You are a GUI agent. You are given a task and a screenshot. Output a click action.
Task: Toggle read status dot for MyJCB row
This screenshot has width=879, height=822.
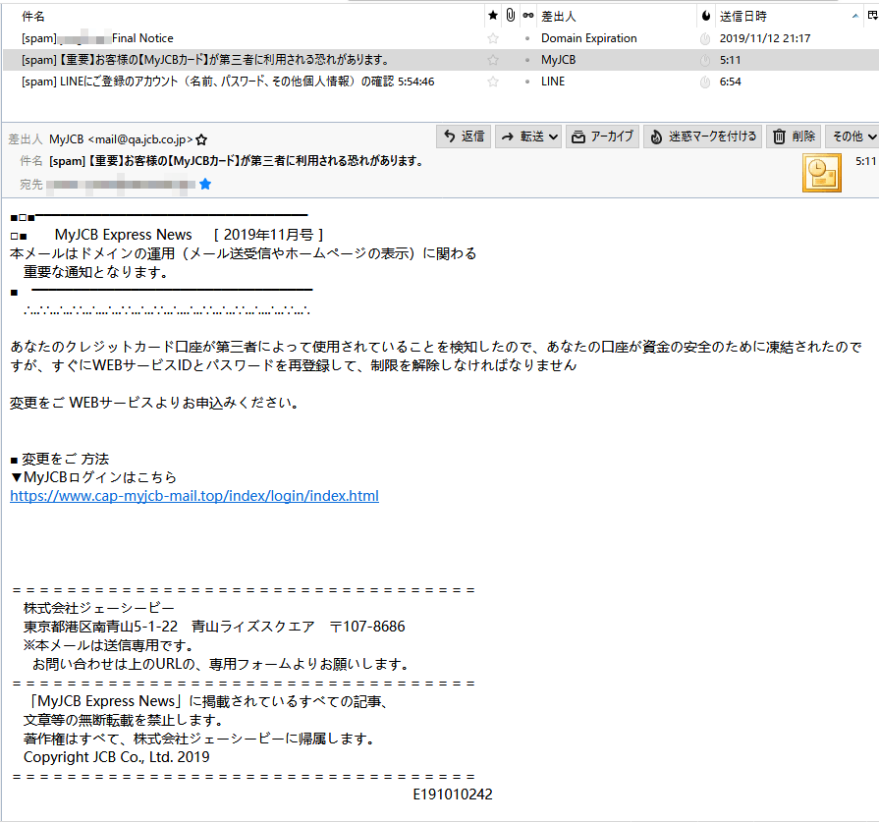coord(527,60)
